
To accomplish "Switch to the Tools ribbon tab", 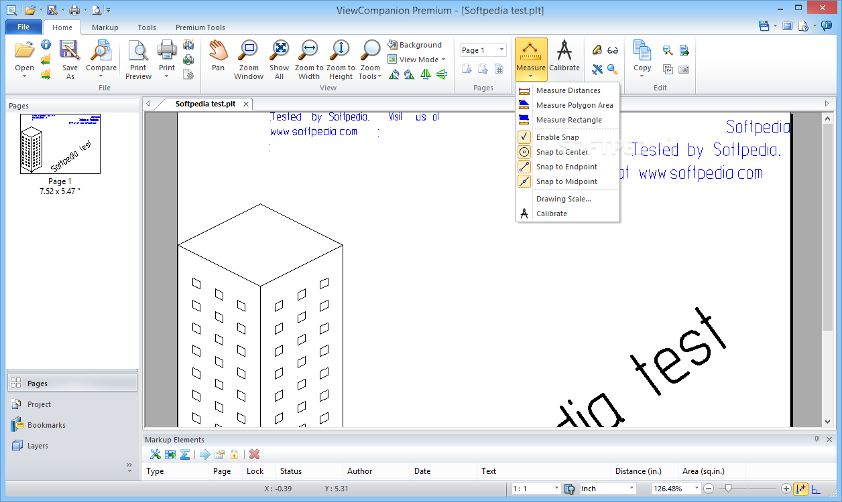I will coord(147,27).
